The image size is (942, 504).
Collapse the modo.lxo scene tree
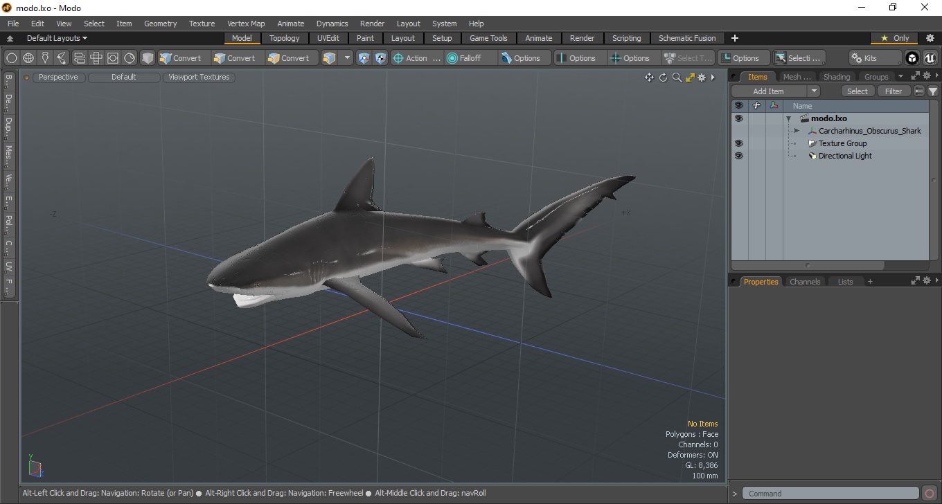[788, 118]
